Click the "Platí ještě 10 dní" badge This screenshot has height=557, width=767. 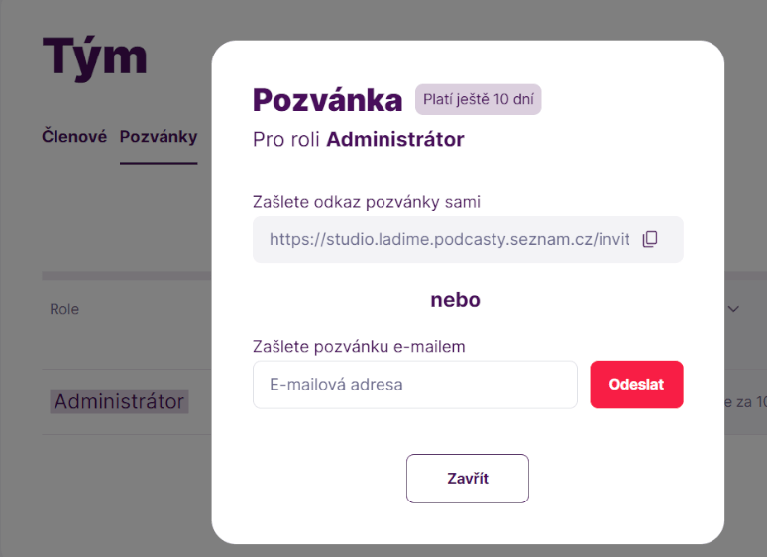click(478, 99)
